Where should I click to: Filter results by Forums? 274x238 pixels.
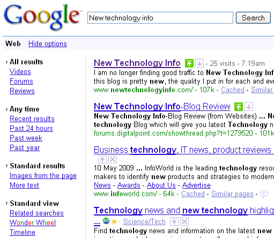coord(21,81)
